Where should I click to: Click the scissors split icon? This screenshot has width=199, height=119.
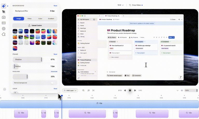(94, 90)
